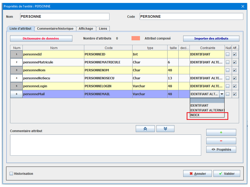Switch to the Liste d'attribut tab
The image size is (250, 187).
click(20, 29)
